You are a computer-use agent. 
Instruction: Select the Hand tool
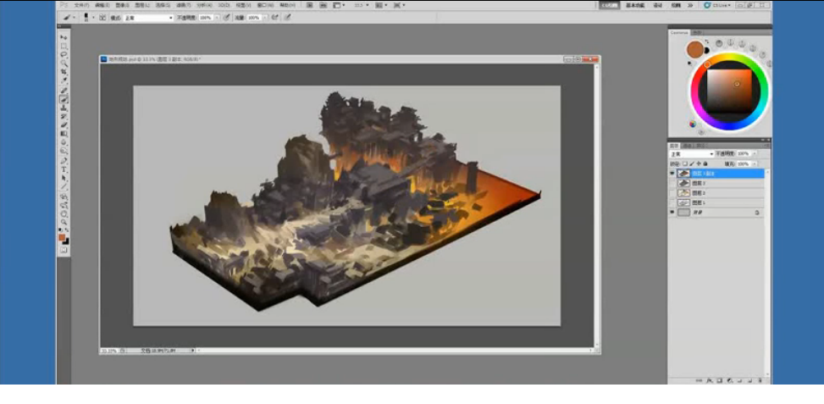(x=64, y=213)
